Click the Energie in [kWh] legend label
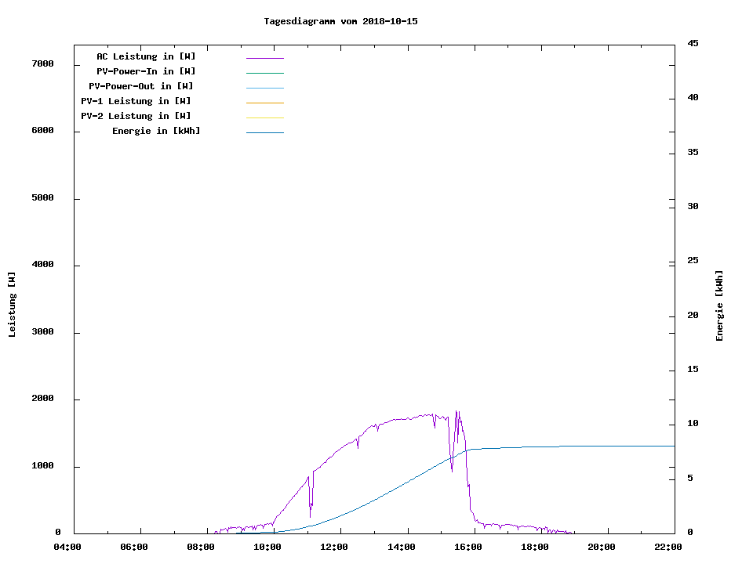The height and width of the screenshot is (564, 753). click(x=156, y=131)
